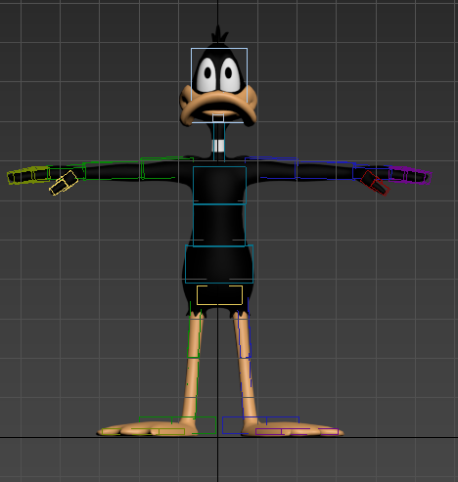Select the olive toe bones on the foot
Viewport: 458px width, 482px height.
tap(143, 431)
